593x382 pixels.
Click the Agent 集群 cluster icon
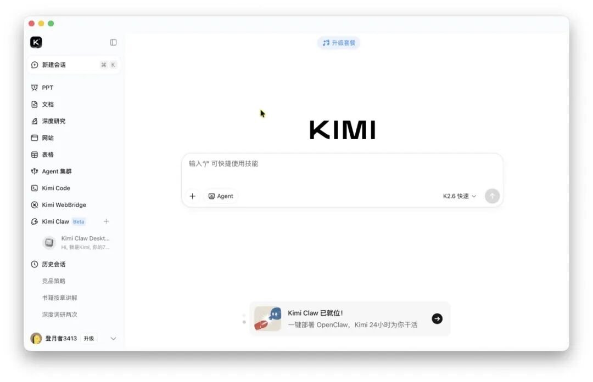(x=35, y=172)
